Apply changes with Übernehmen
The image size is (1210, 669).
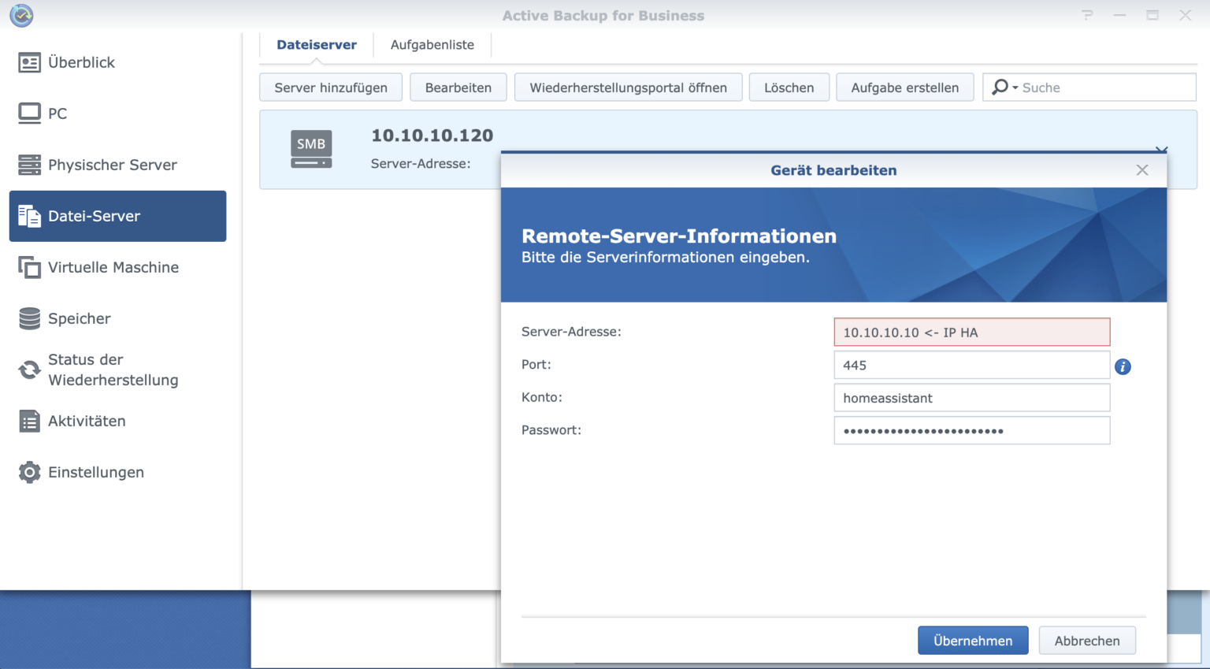point(972,640)
